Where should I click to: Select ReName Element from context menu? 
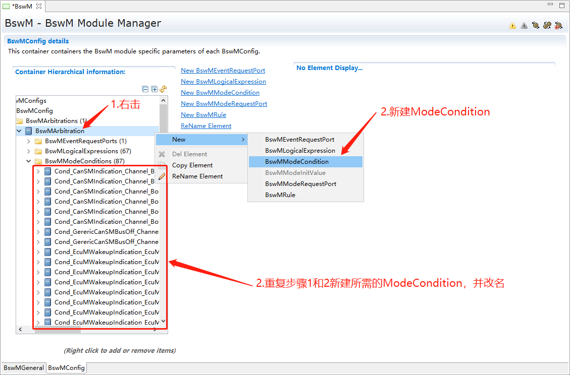click(197, 176)
